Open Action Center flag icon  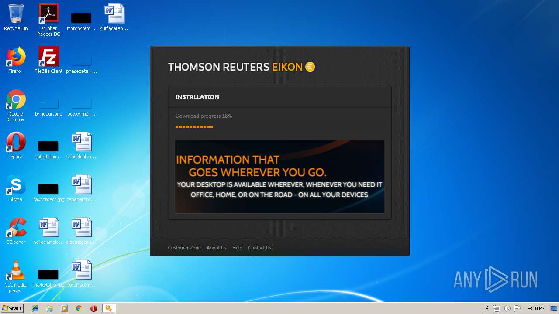518,308
